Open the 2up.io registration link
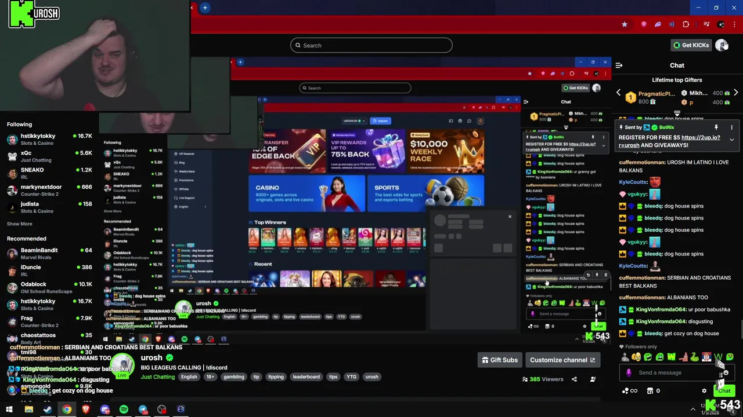The width and height of the screenshot is (743, 417). pyautogui.click(x=701, y=138)
